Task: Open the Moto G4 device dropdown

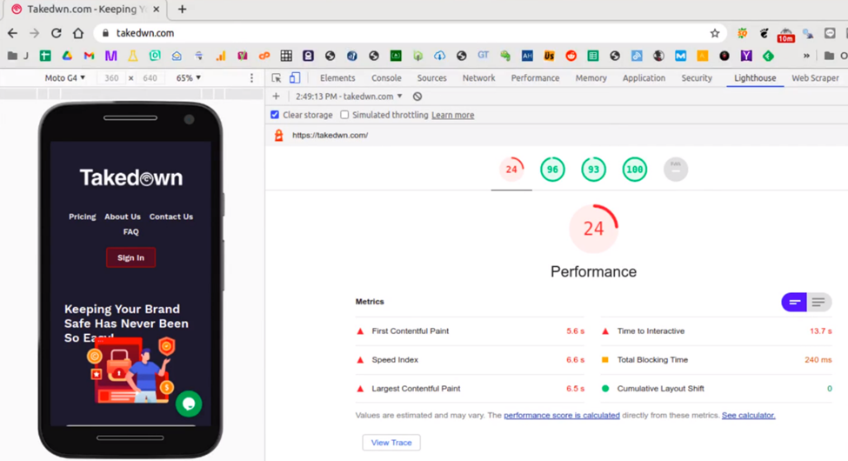Action: (64, 78)
